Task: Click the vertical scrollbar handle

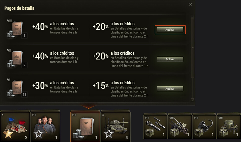Action: click(192, 48)
